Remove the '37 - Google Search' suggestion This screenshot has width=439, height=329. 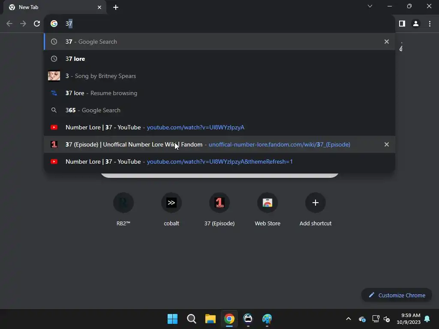tap(386, 42)
